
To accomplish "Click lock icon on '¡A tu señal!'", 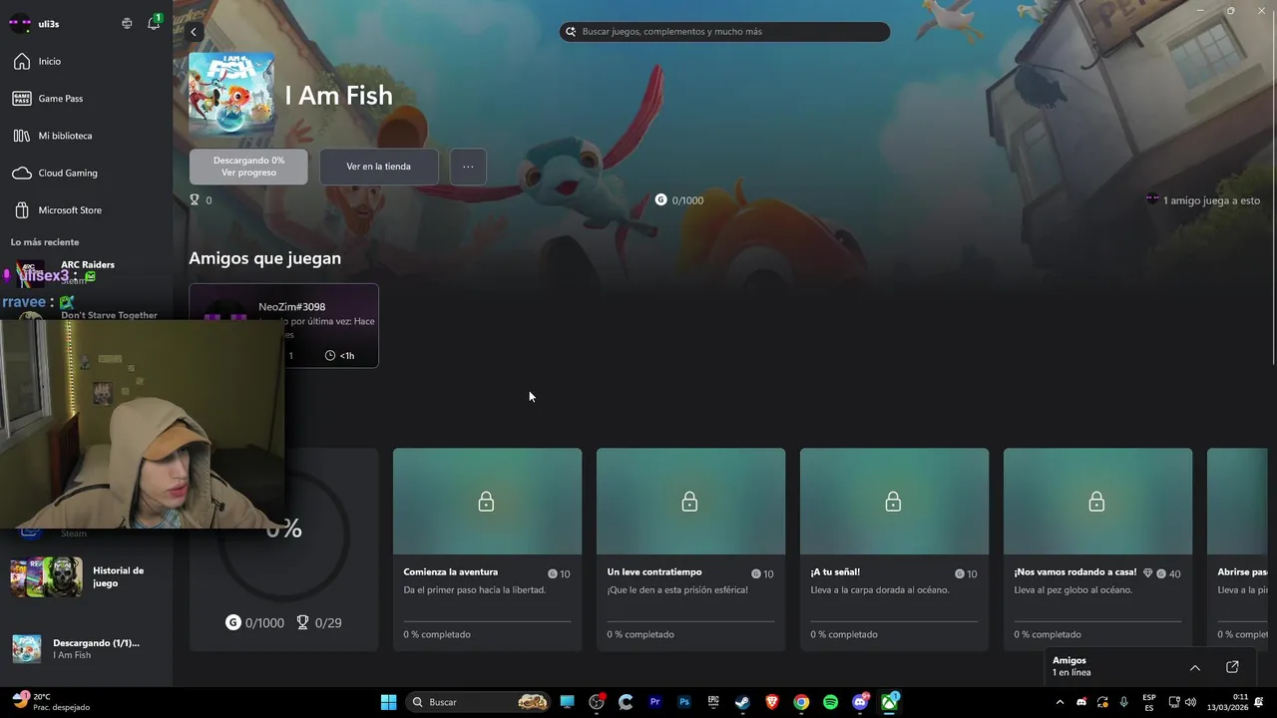I will point(893,502).
